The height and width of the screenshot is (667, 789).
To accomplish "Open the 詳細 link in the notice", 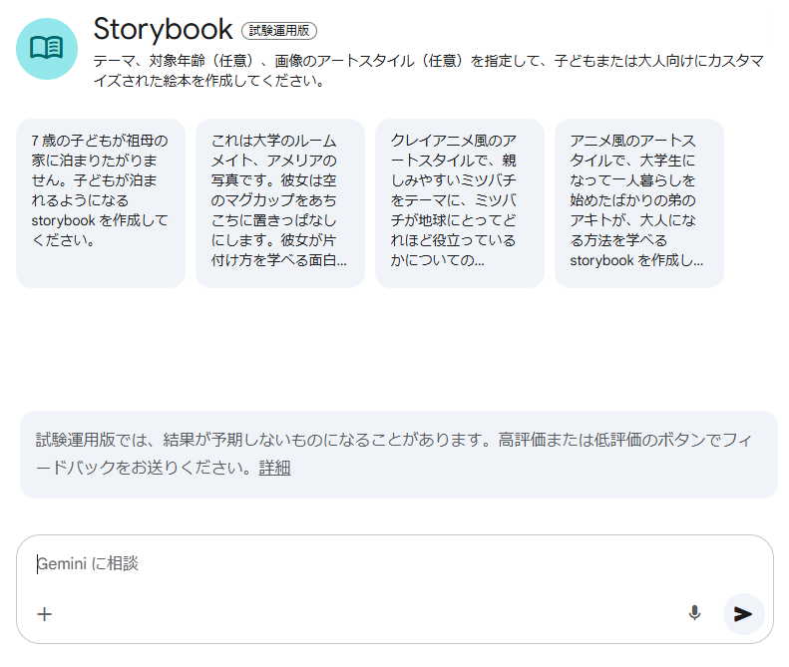I will (274, 468).
